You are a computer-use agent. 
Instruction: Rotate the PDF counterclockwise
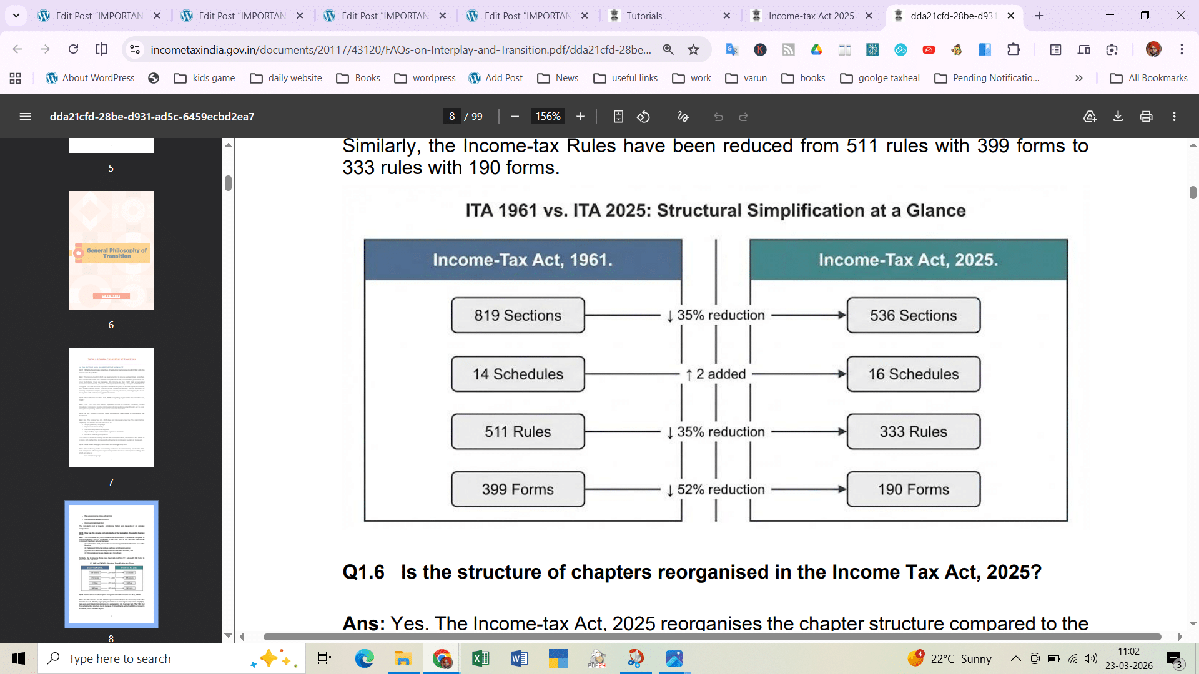[x=643, y=117]
